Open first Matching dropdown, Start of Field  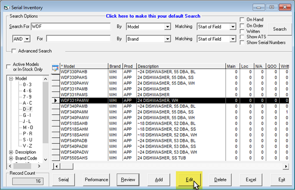tap(233, 27)
